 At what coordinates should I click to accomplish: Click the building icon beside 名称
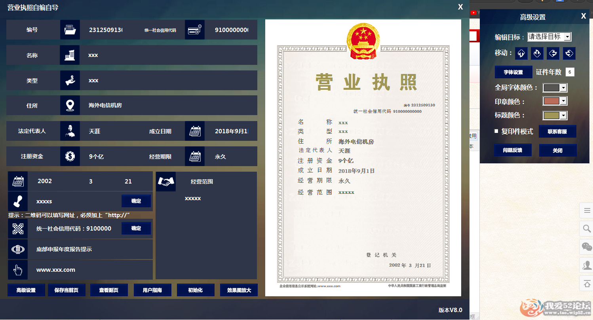(x=70, y=55)
